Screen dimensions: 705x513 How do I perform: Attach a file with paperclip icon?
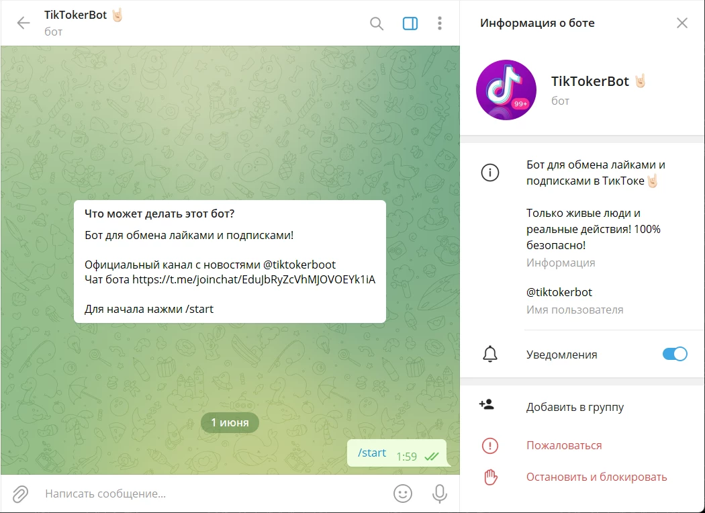20,494
